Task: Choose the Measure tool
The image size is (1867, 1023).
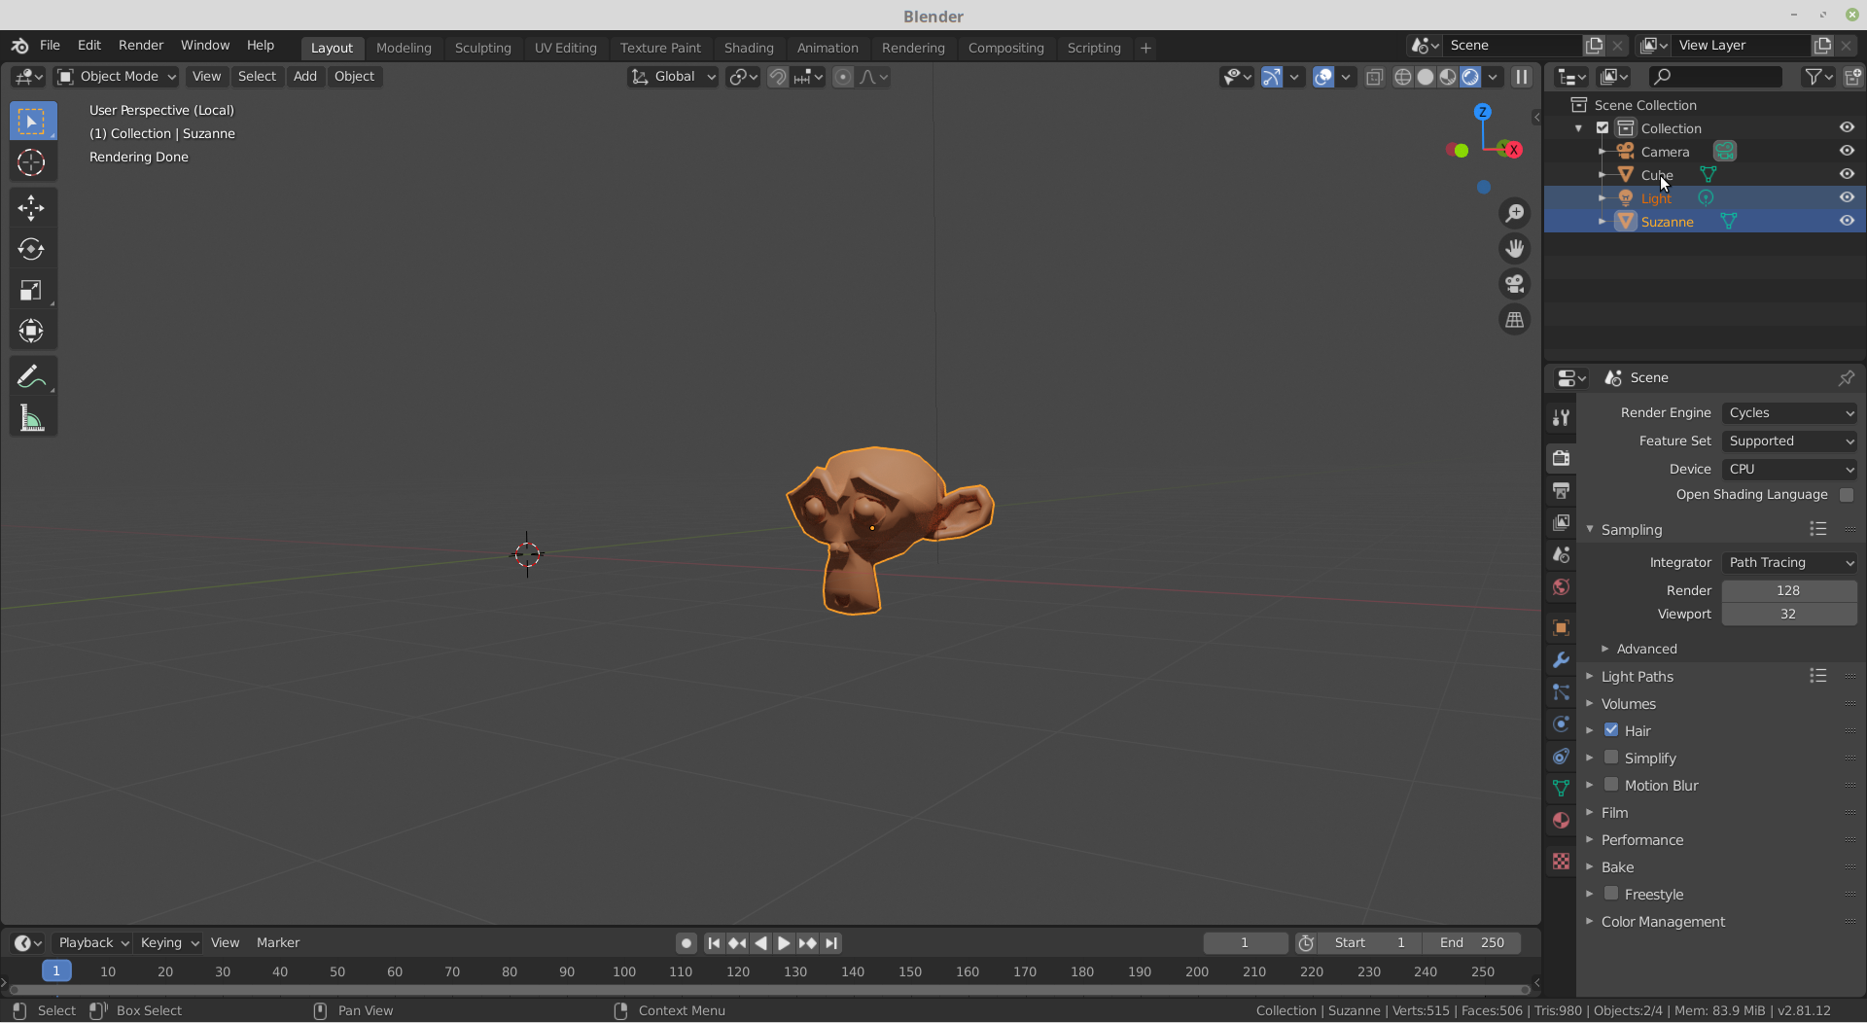Action: point(32,418)
